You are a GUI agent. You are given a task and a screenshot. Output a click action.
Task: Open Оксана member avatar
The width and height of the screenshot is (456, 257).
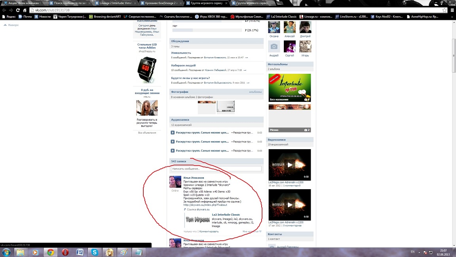[274, 27]
